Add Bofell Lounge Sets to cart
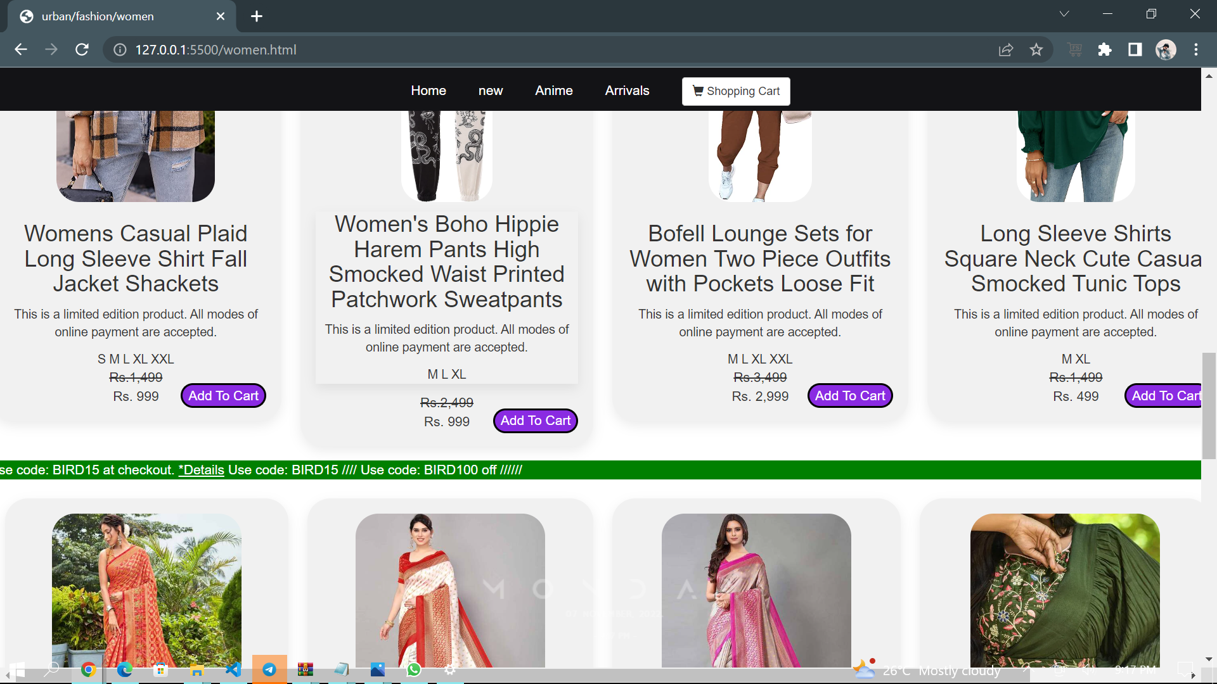Image resolution: width=1217 pixels, height=684 pixels. (850, 396)
